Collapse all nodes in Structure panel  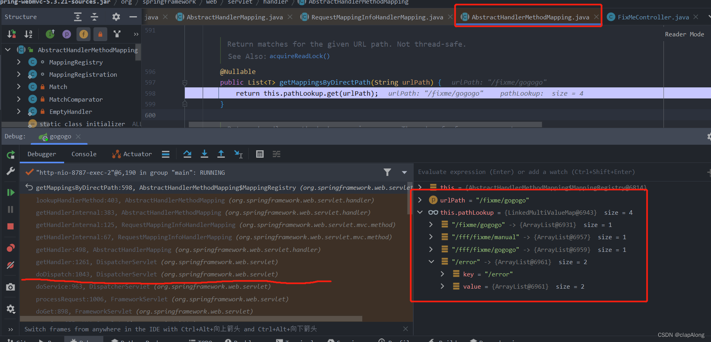coord(94,17)
